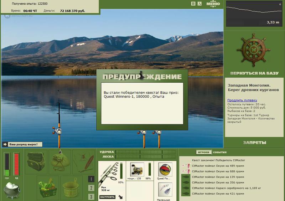Screen dimensions: 285x201
Task: Click the red gauge beside ЕДА
Action: point(16,164)
